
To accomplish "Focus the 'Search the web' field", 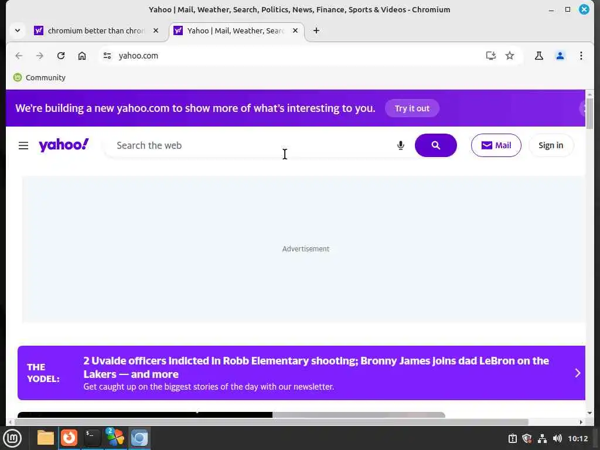I will 253,145.
